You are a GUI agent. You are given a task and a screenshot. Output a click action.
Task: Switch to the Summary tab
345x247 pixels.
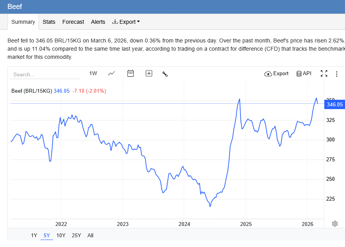pyautogui.click(x=23, y=22)
